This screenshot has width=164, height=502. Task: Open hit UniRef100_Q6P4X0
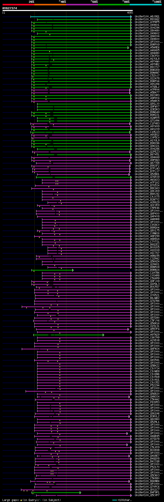(147, 214)
